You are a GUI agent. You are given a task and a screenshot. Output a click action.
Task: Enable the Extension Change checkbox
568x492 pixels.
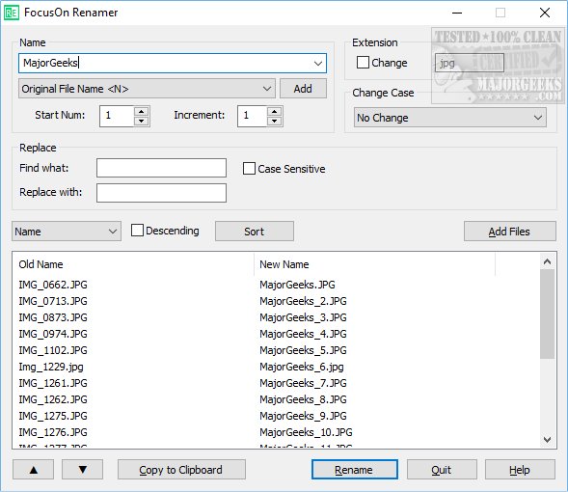click(363, 63)
